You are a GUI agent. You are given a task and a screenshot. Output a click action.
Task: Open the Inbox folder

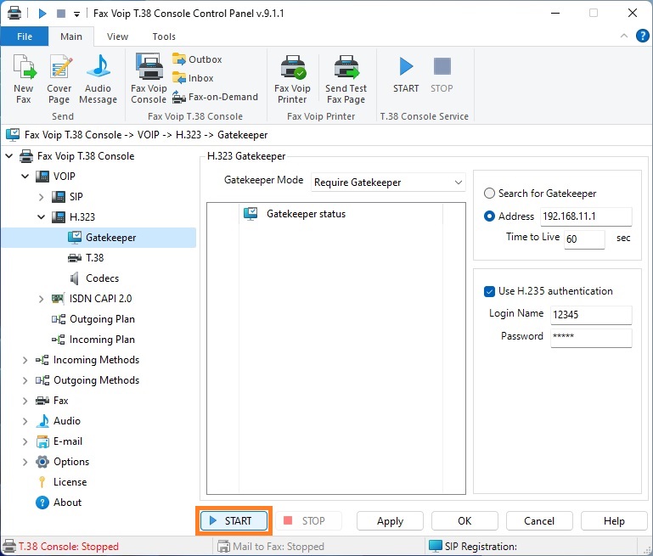point(193,78)
